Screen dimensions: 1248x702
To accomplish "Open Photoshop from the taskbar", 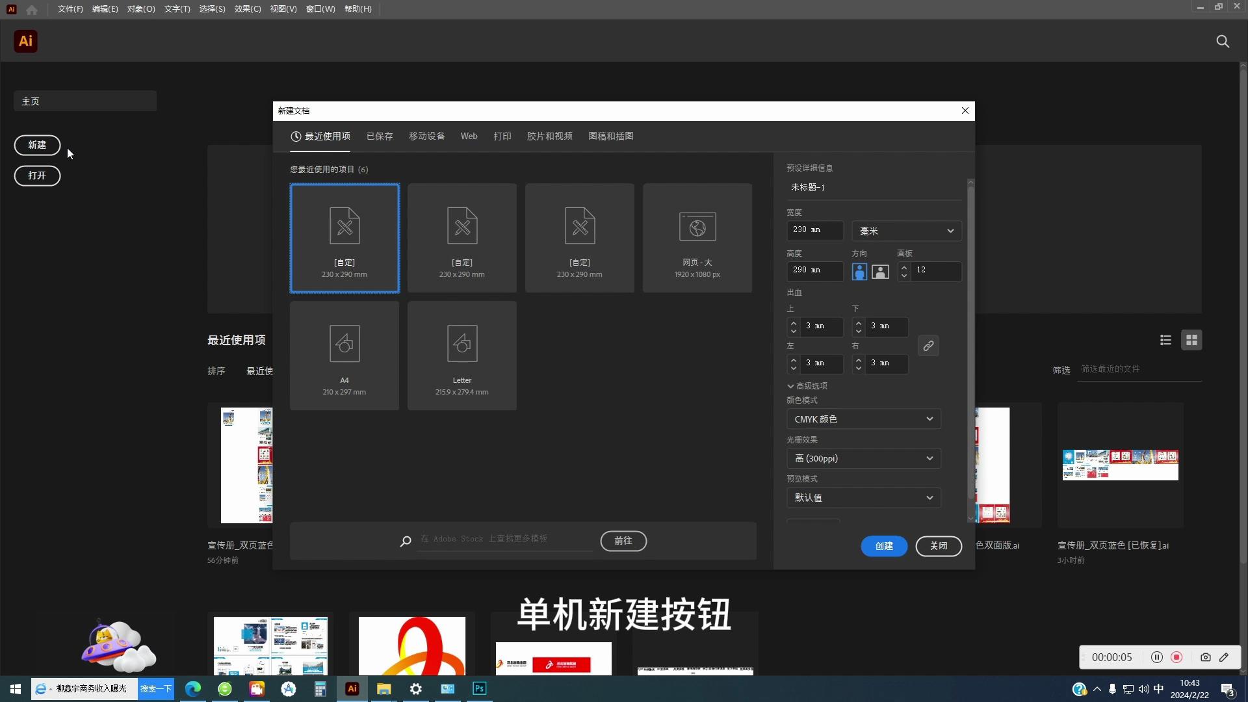I will pos(480,689).
